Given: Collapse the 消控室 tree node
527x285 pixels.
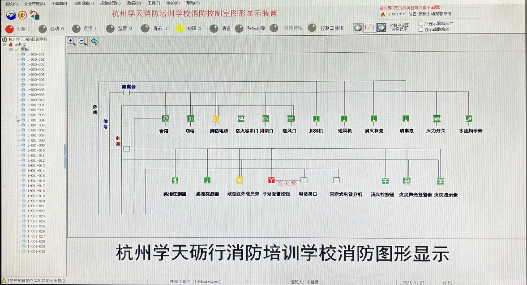Looking at the screenshot, I should coord(5,45).
